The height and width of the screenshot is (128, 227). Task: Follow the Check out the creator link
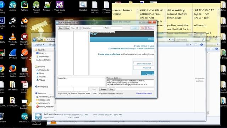point(144,93)
